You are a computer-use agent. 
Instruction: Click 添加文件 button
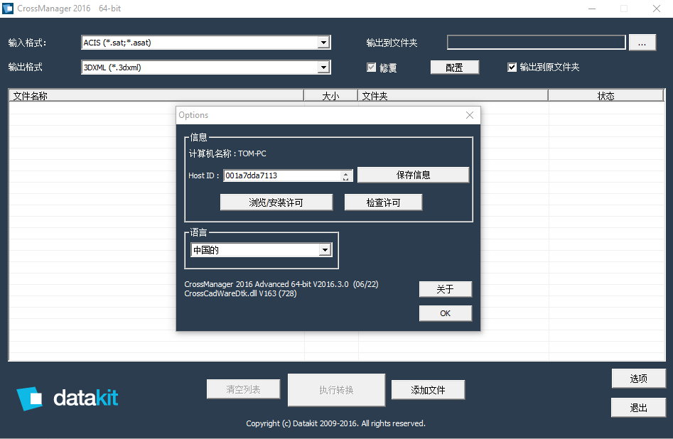pyautogui.click(x=428, y=390)
